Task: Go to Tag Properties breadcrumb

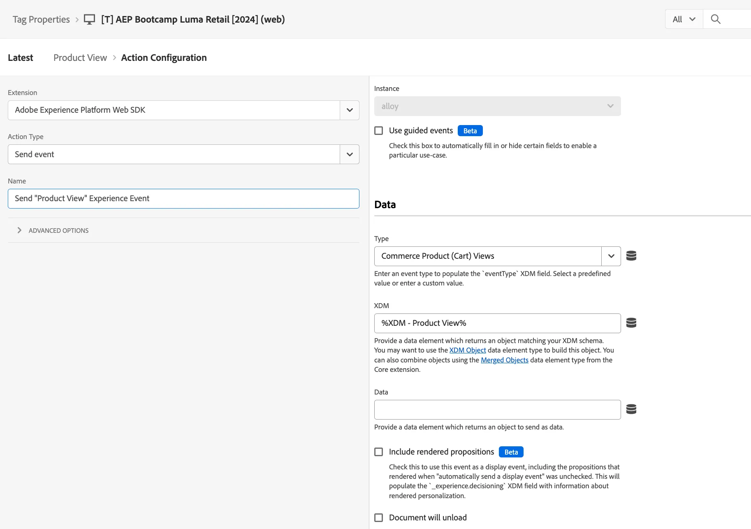Action: click(x=41, y=19)
